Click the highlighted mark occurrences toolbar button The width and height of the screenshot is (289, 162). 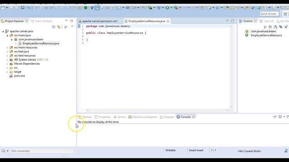[98, 8]
